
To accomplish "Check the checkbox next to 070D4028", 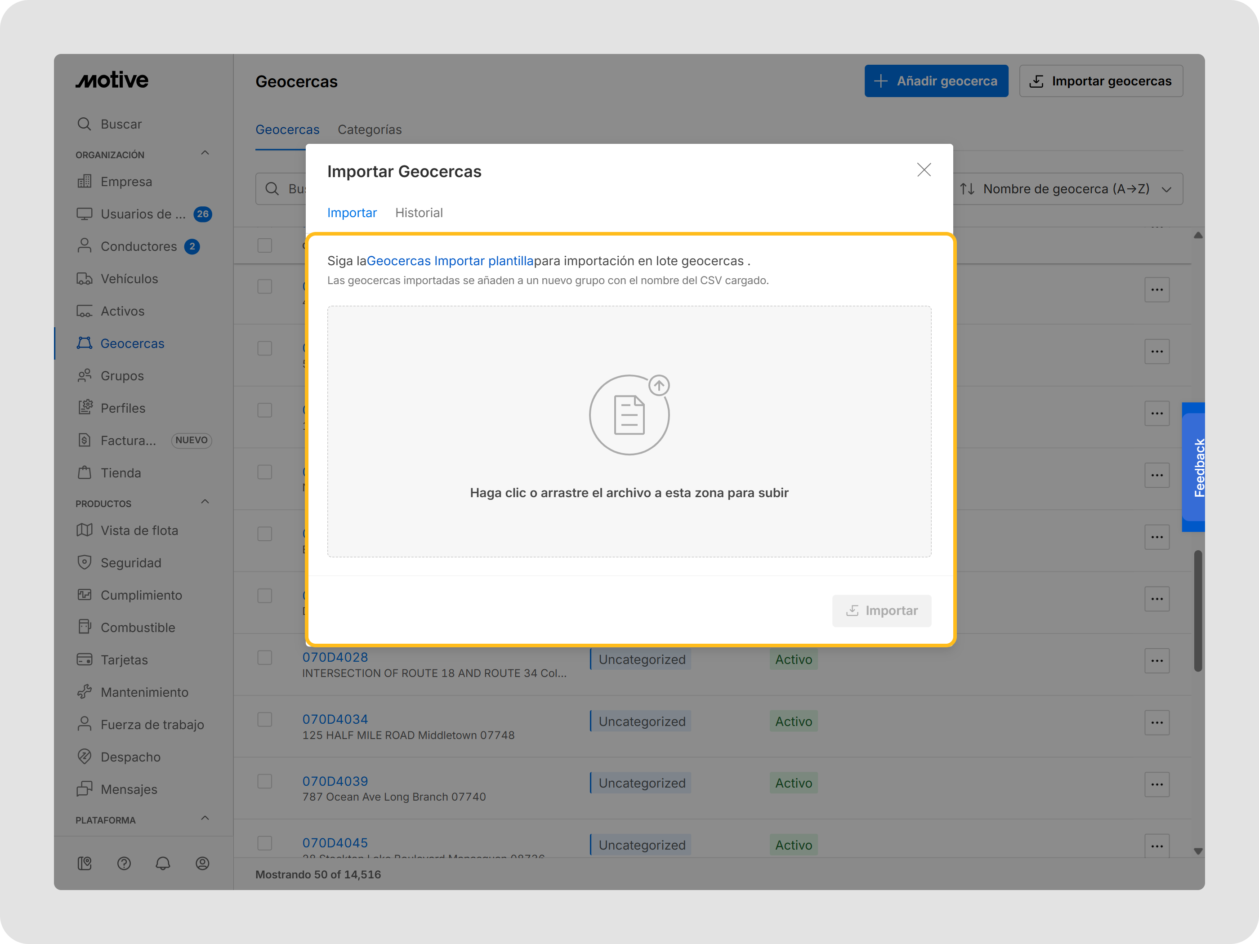I will coord(265,658).
